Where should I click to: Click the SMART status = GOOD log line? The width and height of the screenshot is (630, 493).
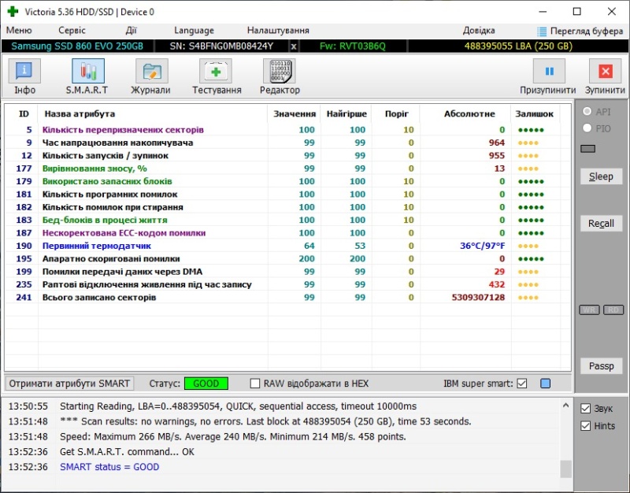click(x=109, y=467)
